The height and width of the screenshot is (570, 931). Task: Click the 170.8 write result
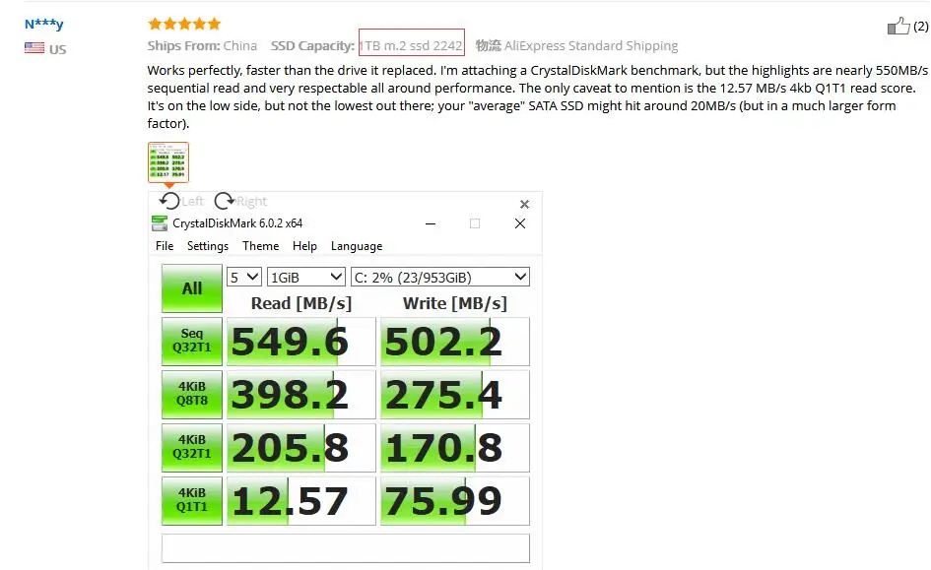click(455, 448)
